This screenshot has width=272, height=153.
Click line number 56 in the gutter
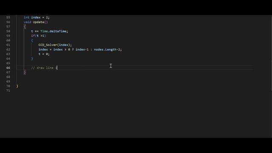[x=8, y=22]
